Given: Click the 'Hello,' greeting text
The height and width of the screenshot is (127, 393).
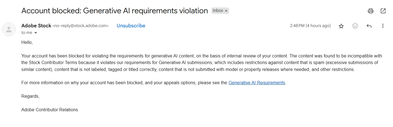Looking at the screenshot, I should pyautogui.click(x=27, y=43).
